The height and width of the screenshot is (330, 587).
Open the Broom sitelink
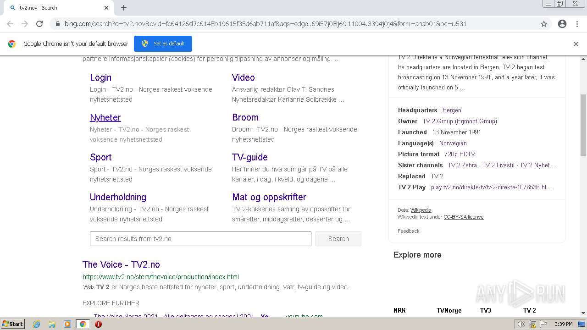click(245, 117)
